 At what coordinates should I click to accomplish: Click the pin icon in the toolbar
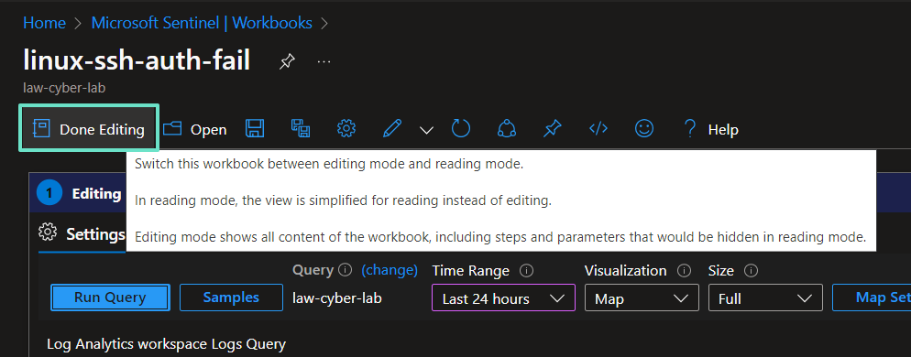[552, 128]
